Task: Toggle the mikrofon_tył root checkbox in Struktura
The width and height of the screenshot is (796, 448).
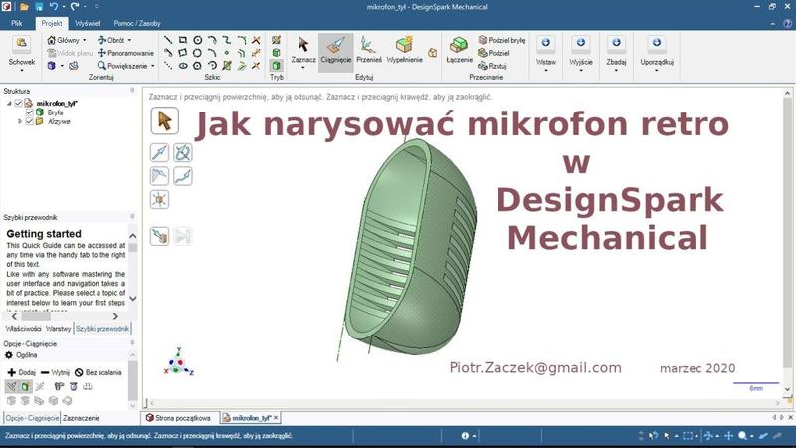Action: point(18,104)
